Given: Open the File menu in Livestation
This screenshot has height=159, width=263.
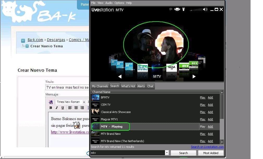Looking at the screenshot, I should pos(93,3).
